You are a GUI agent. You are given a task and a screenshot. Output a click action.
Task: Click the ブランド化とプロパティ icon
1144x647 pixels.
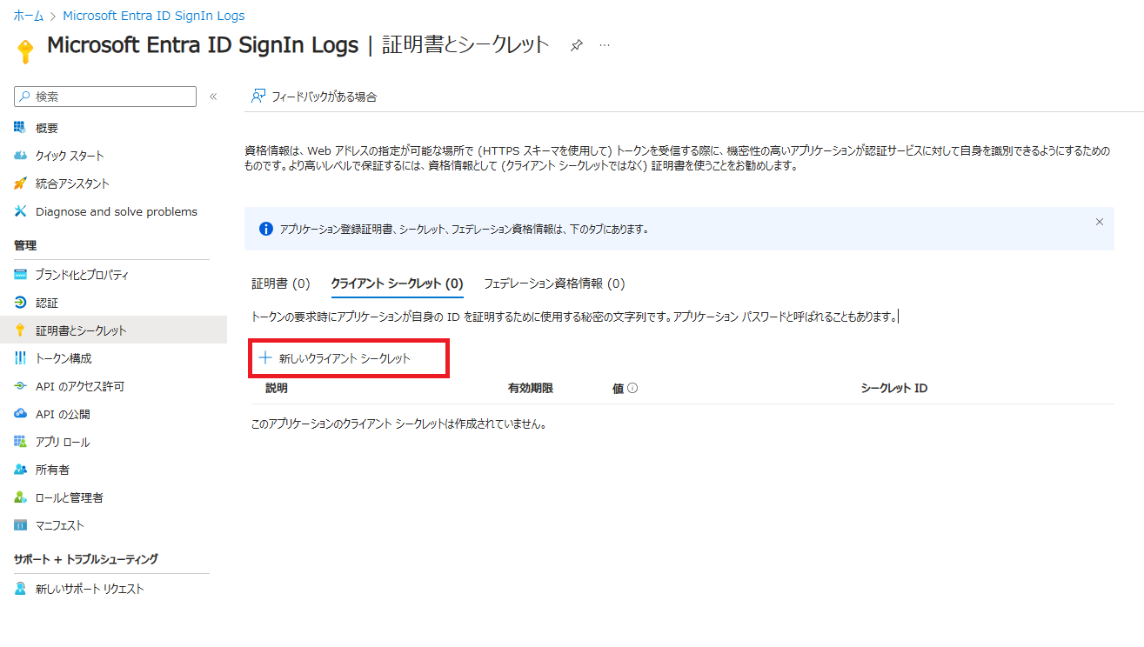(x=20, y=275)
